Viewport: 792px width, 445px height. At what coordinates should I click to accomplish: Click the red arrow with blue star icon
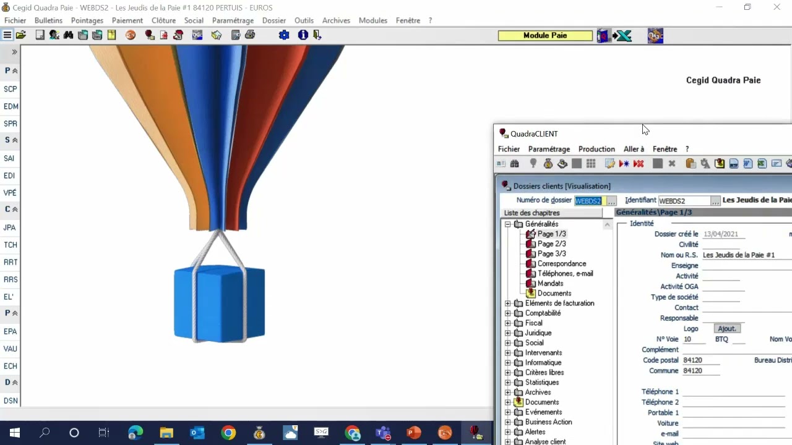point(624,164)
